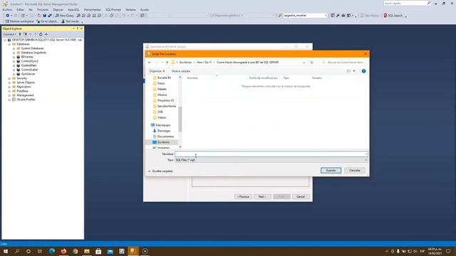Expand the ControlGym2 database node
456x256 pixels.
point(14,61)
